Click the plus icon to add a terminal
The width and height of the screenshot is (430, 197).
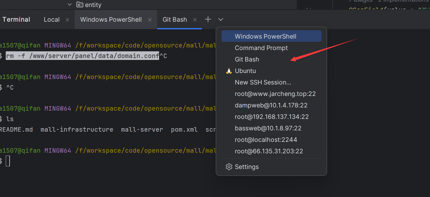[208, 19]
